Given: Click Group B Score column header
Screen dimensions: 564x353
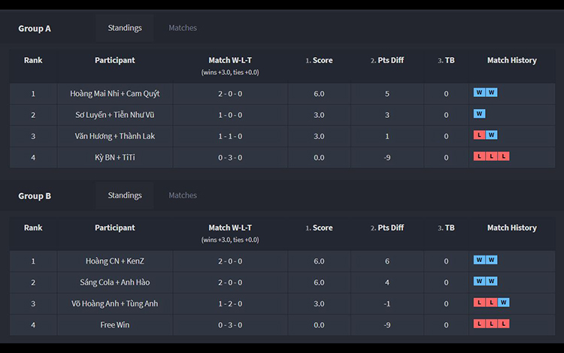Looking at the screenshot, I should 319,228.
